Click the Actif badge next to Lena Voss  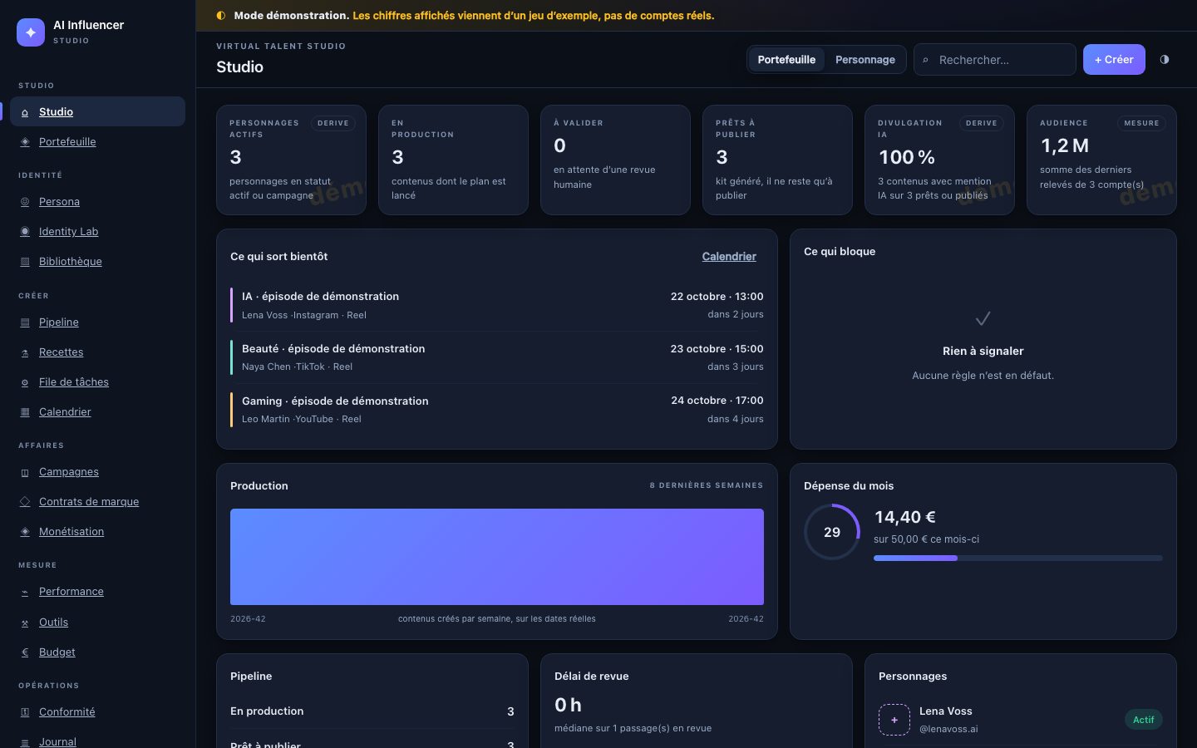click(1143, 720)
